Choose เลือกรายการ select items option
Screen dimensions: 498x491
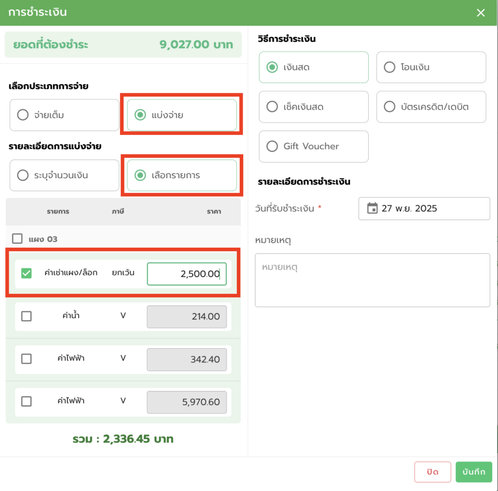(140, 175)
